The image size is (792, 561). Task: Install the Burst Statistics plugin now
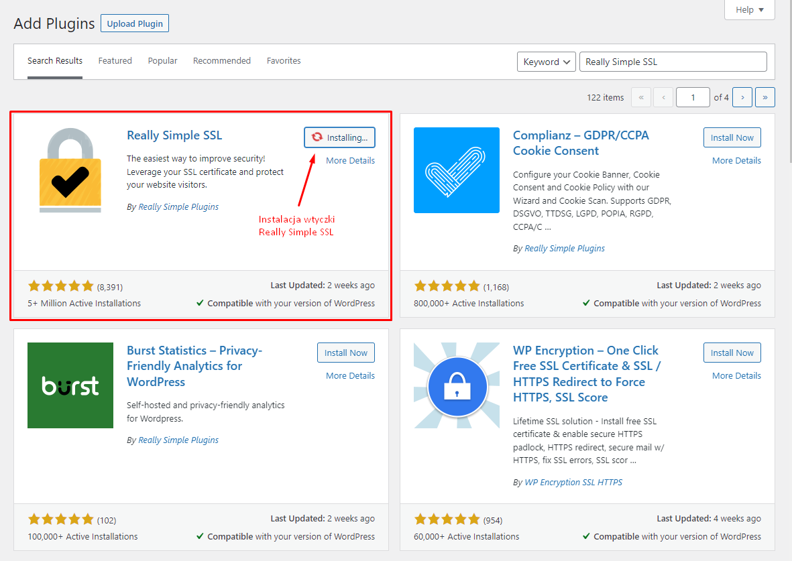pyautogui.click(x=346, y=353)
